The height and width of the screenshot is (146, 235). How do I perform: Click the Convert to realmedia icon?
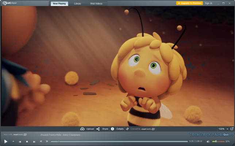(127, 129)
